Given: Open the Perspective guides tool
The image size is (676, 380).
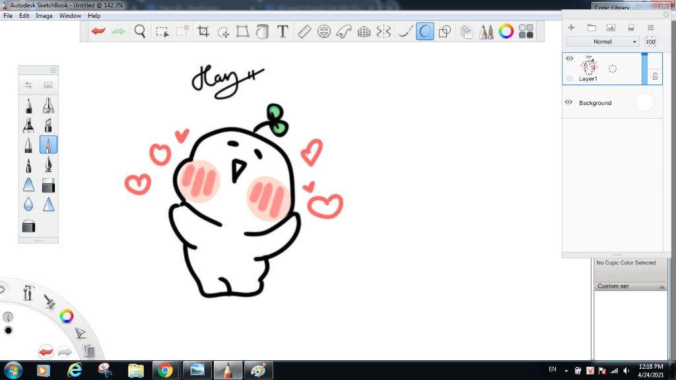Looking at the screenshot, I should click(x=364, y=32).
